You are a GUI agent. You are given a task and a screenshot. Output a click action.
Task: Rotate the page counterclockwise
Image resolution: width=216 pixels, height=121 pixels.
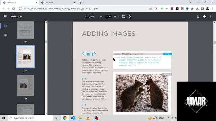click(x=129, y=16)
